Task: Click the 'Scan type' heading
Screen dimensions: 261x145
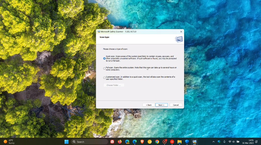Action: pos(104,37)
